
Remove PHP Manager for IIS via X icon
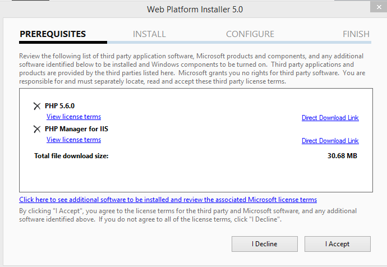[37, 129]
